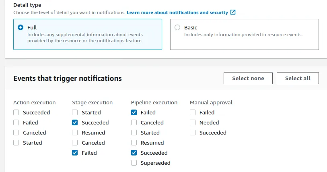Check Stage execution Started

(x=75, y=113)
